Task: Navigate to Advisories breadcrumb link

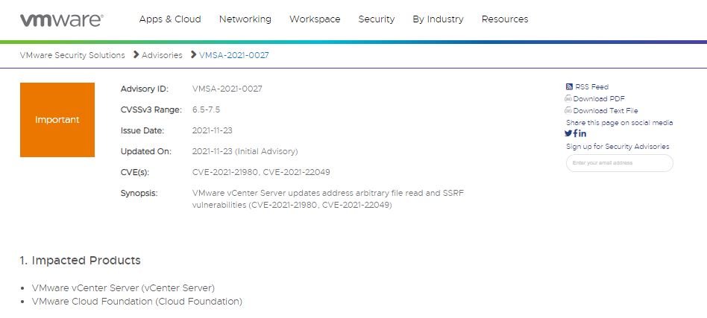Action: tap(162, 55)
